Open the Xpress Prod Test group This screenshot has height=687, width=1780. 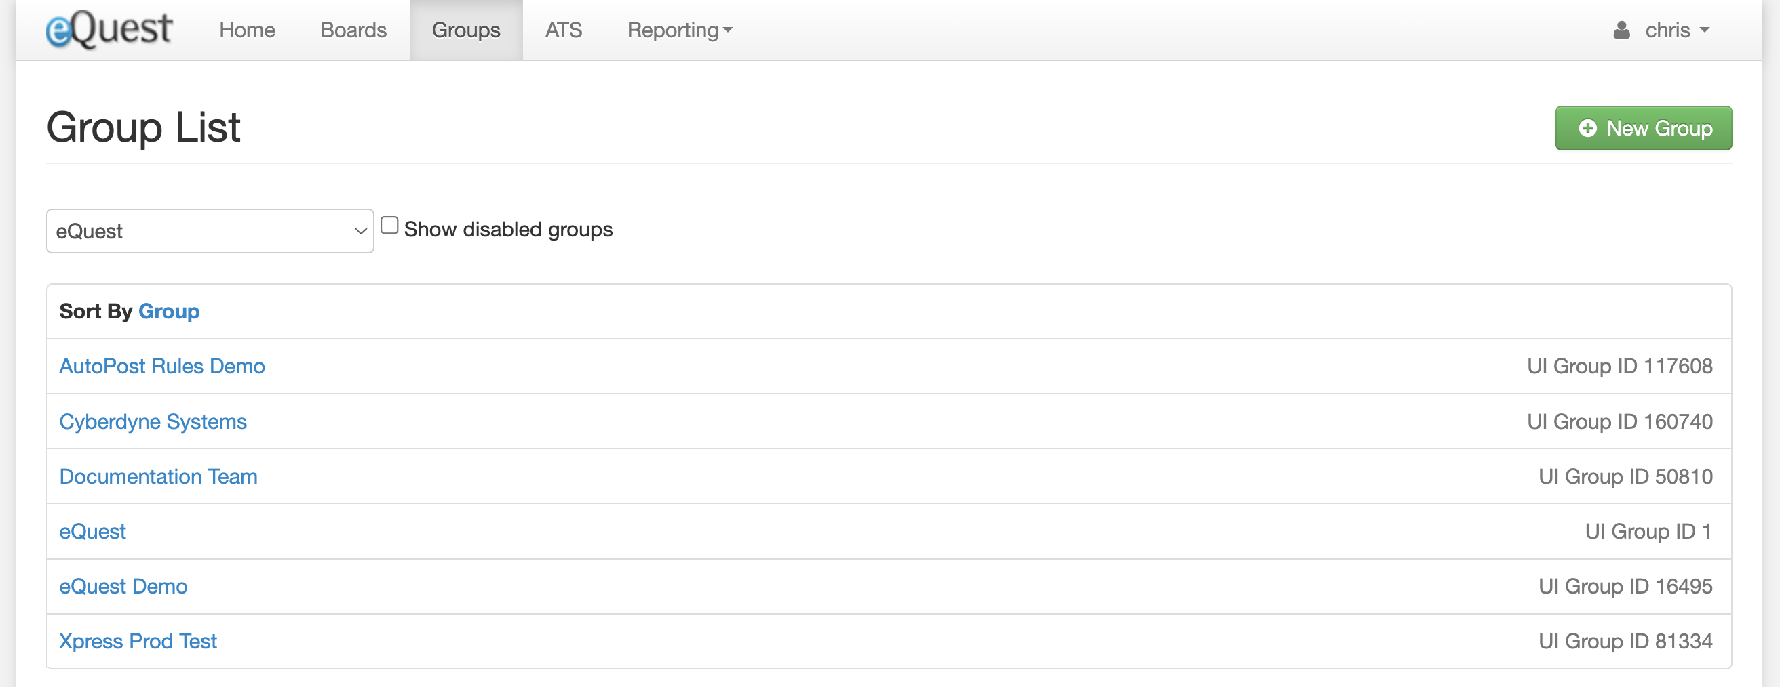[x=138, y=641]
